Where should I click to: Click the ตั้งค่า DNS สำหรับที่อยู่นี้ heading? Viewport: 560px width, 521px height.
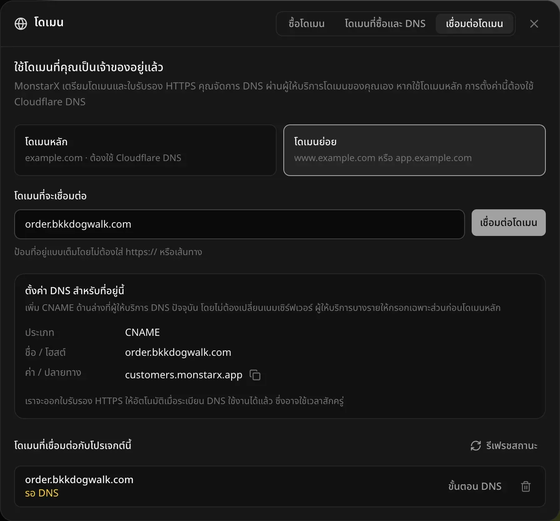pyautogui.click(x=75, y=290)
